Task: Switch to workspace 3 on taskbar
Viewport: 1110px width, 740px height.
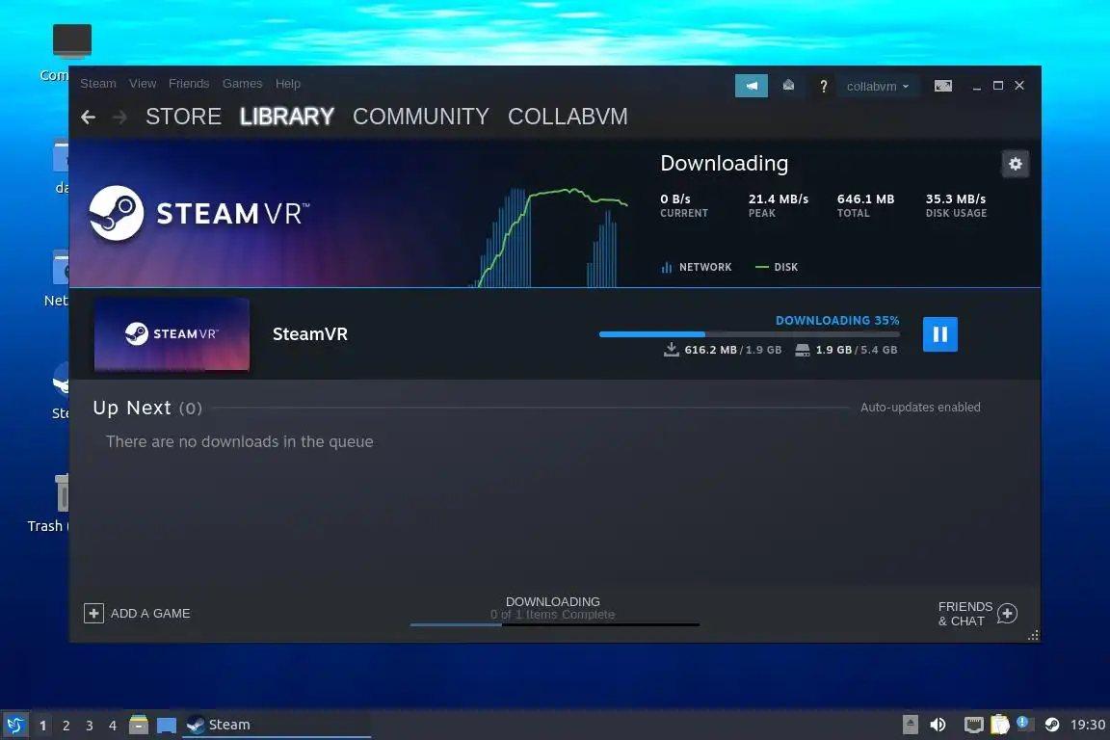Action: 90,726
